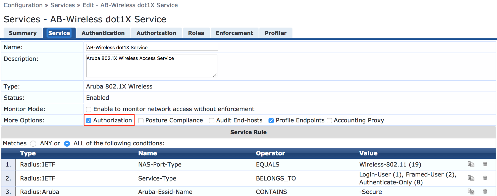Select rule row number 1
The height and width of the screenshot is (196, 497).
[x=8, y=165]
